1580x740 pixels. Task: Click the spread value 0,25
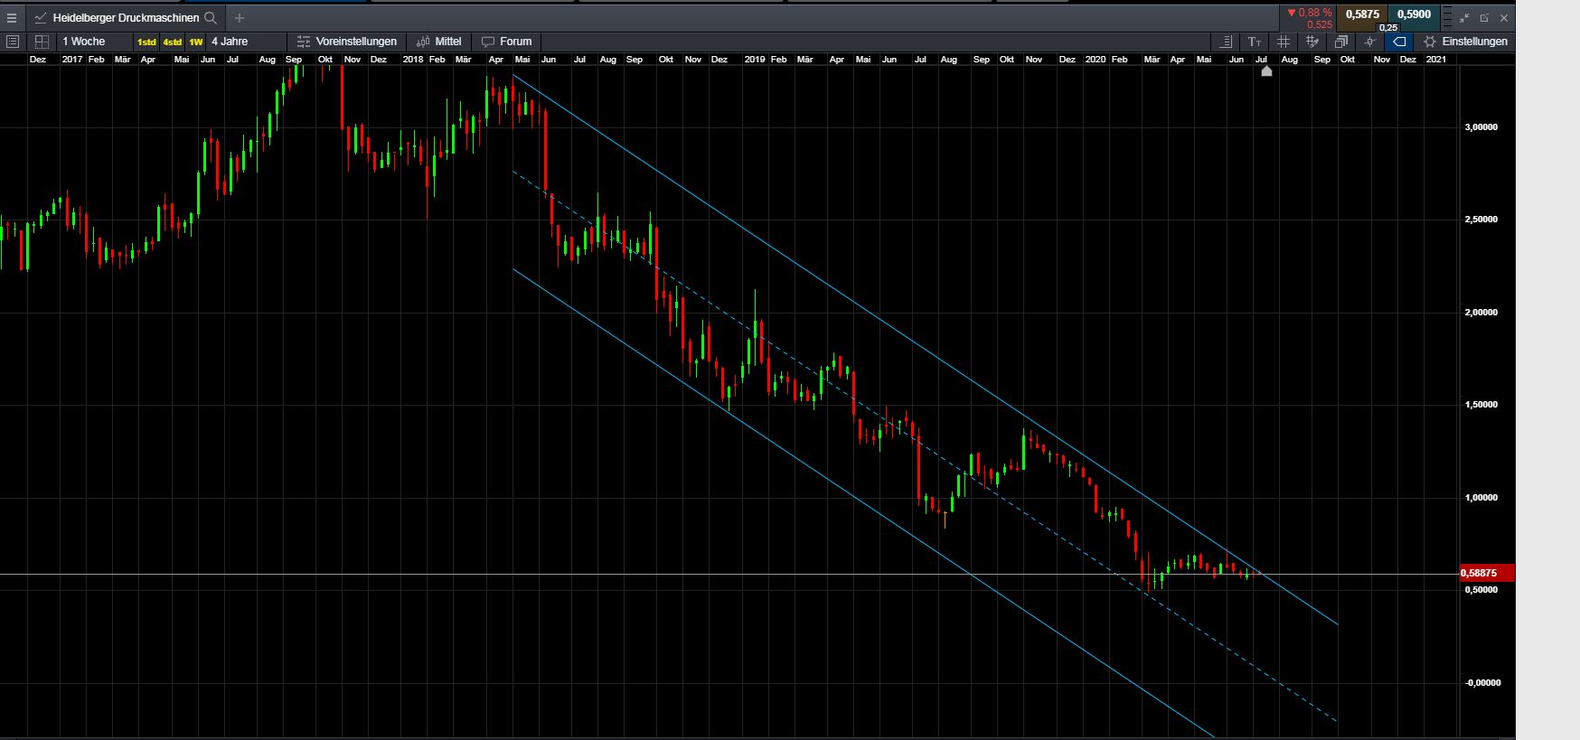(x=1388, y=27)
